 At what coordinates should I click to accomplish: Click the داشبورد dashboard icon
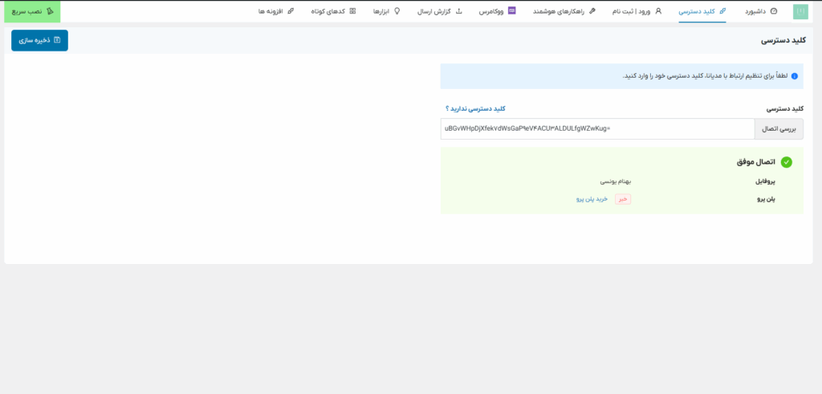774,11
